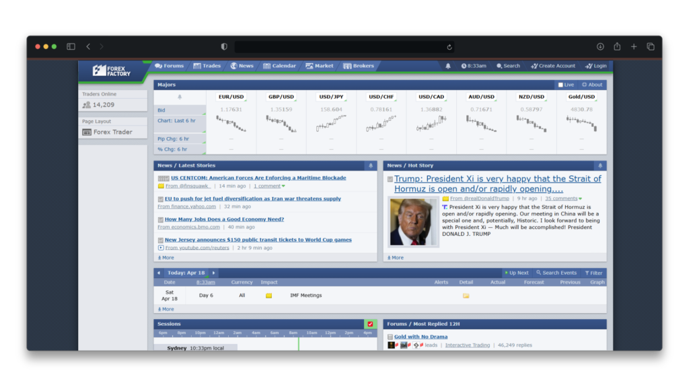Click From @realDonaldTrump source link
Viewport: 689px width, 387px height.
[x=479, y=199]
